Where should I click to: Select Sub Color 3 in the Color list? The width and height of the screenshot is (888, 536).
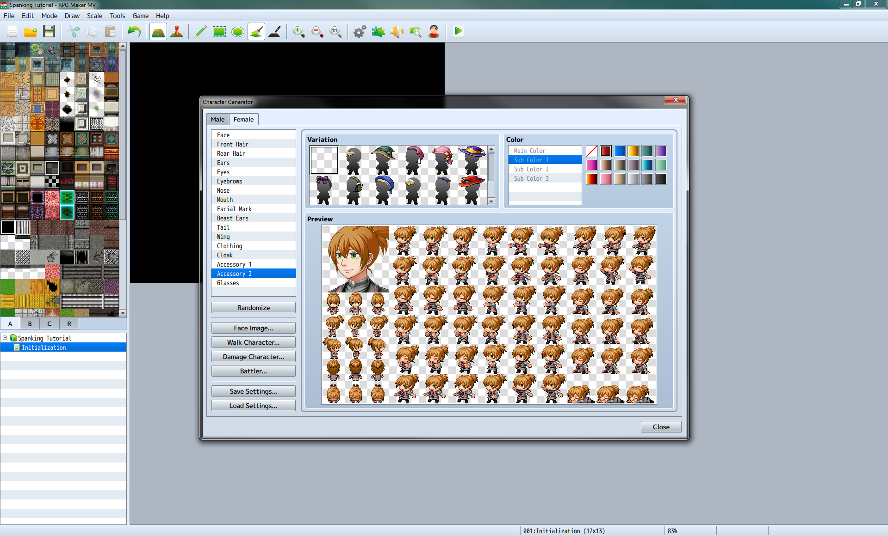(545, 178)
